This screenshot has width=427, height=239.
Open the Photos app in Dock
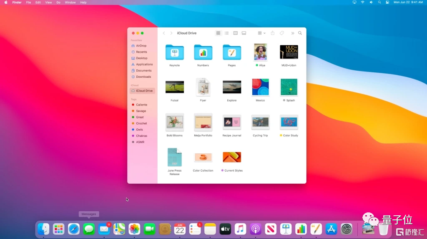(x=134, y=229)
